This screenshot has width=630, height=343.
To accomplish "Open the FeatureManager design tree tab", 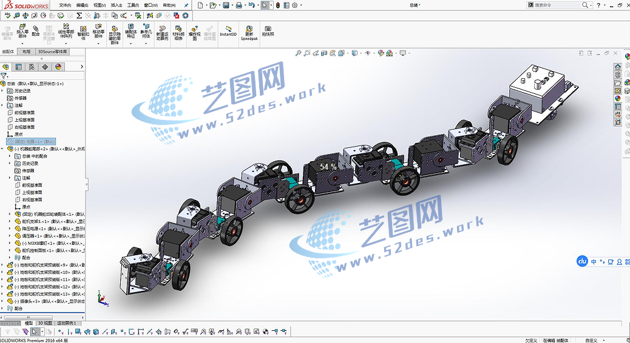I will [5, 67].
